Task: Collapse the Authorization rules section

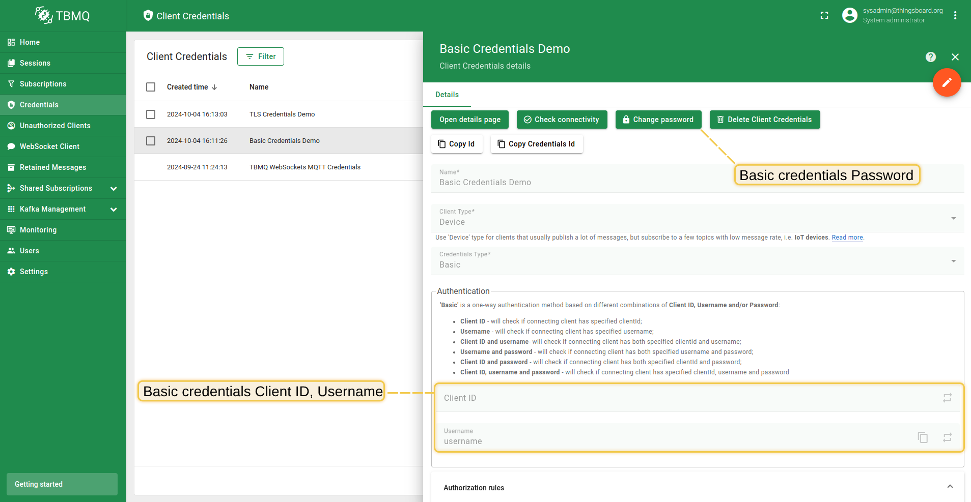Action: coord(950,487)
